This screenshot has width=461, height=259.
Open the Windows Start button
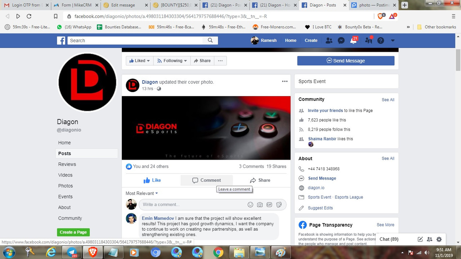point(9,252)
